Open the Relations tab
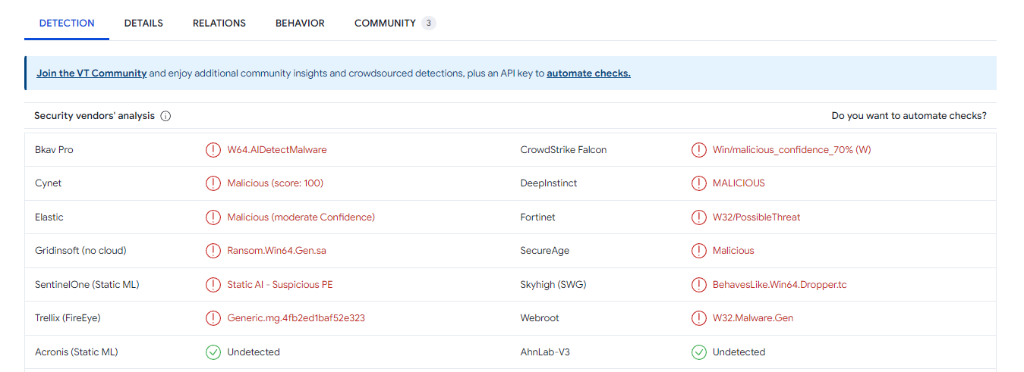This screenshot has height=372, width=1024. (219, 23)
